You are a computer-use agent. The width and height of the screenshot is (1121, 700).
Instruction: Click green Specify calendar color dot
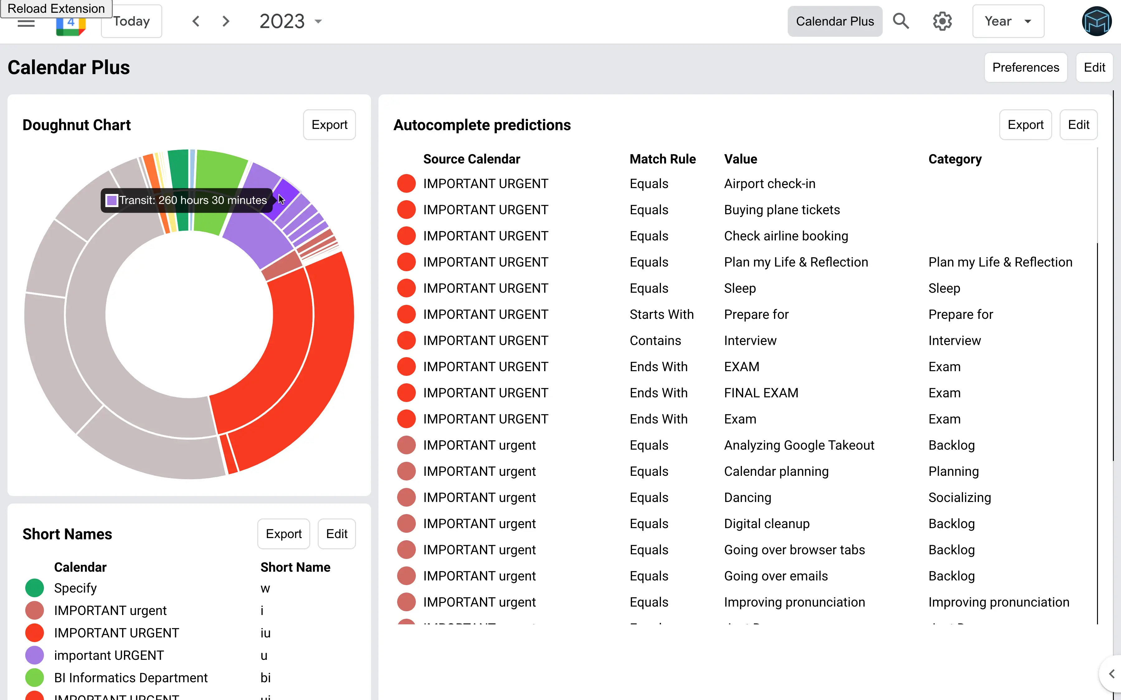(35, 588)
